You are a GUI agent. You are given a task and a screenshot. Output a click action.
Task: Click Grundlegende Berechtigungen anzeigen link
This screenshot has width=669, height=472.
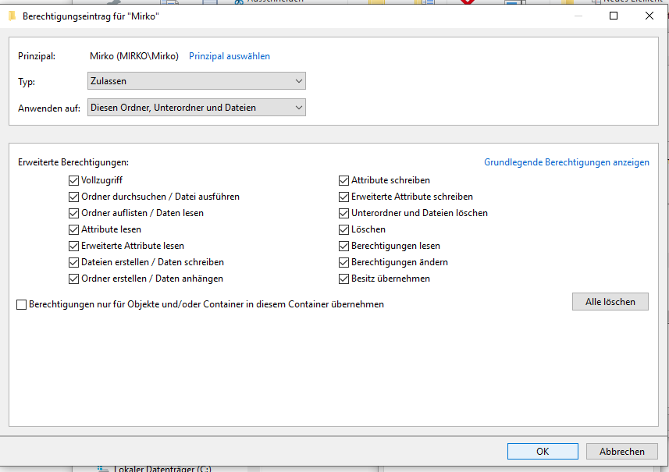tap(567, 162)
